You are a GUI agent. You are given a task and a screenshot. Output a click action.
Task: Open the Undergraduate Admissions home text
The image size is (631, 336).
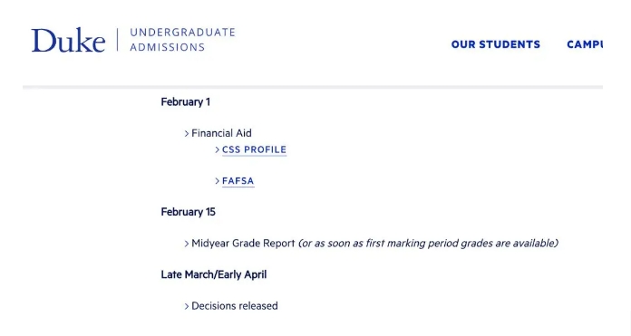pos(183,40)
